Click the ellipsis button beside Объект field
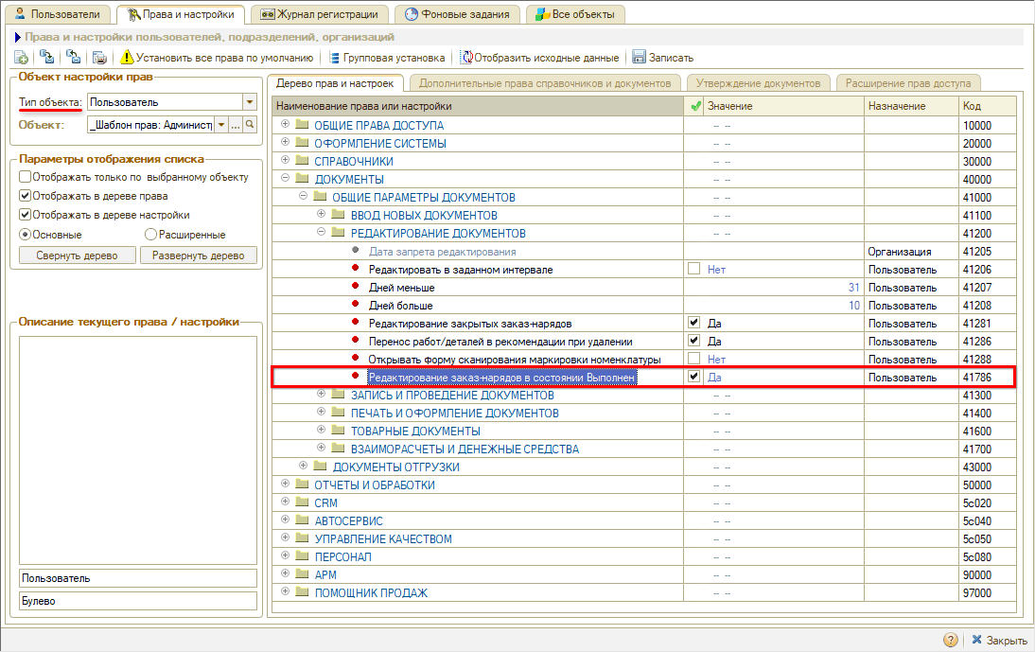This screenshot has height=652, width=1035. pyautogui.click(x=236, y=124)
